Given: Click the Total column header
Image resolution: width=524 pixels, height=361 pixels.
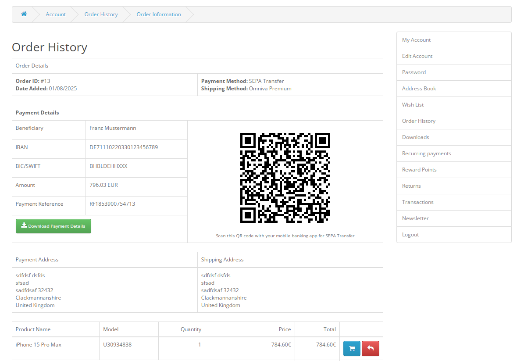Looking at the screenshot, I should pos(329,329).
